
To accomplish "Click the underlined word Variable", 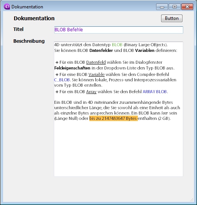I will point(97,74).
